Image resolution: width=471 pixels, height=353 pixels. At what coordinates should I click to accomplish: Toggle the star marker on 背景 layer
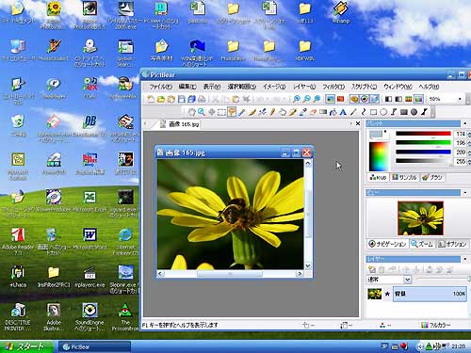point(387,294)
